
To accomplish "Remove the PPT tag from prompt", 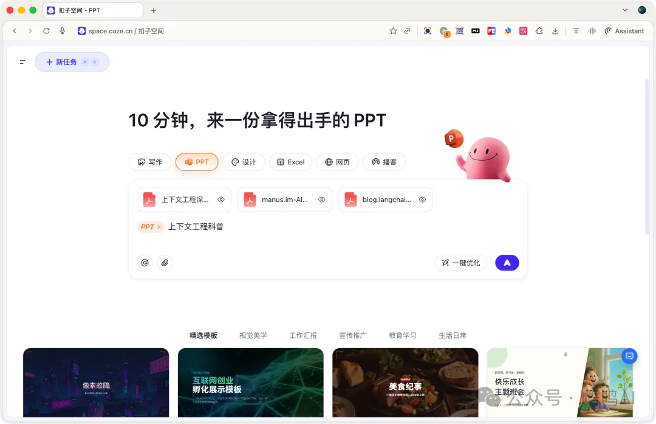I will (159, 227).
